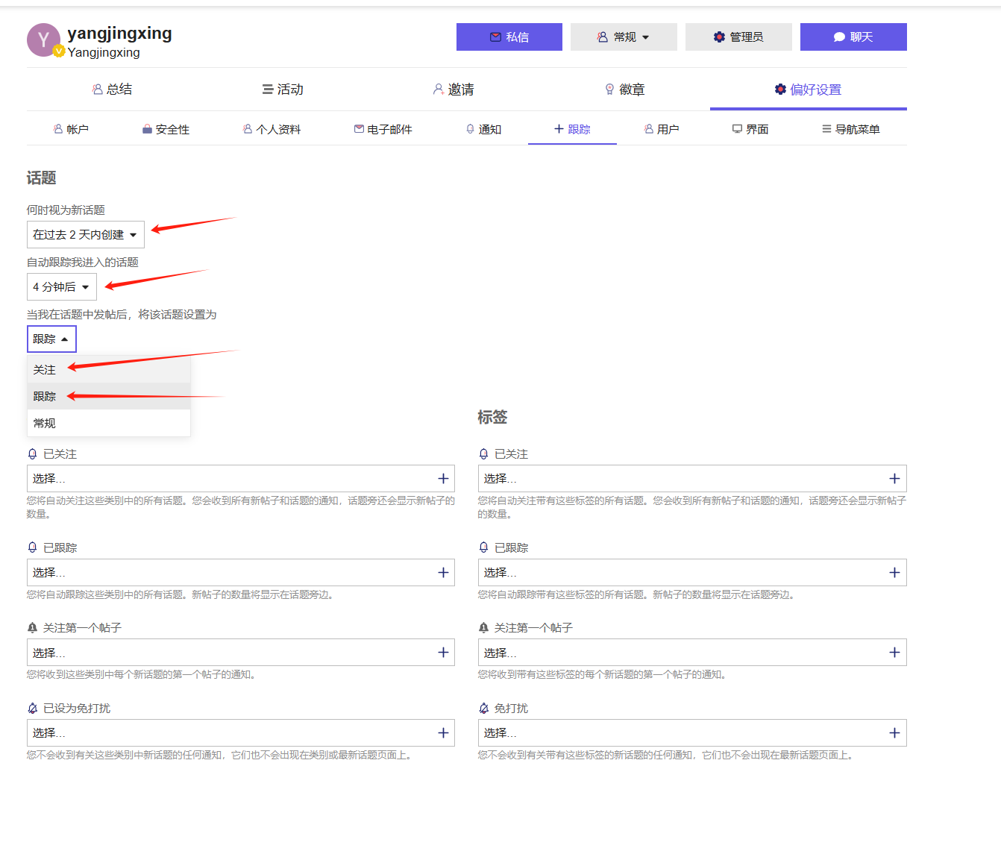The image size is (1001, 857).
Task: Open the 已设为免打扰 category selector
Action: [240, 733]
